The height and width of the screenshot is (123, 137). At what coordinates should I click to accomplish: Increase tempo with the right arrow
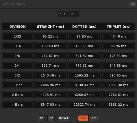64,14
